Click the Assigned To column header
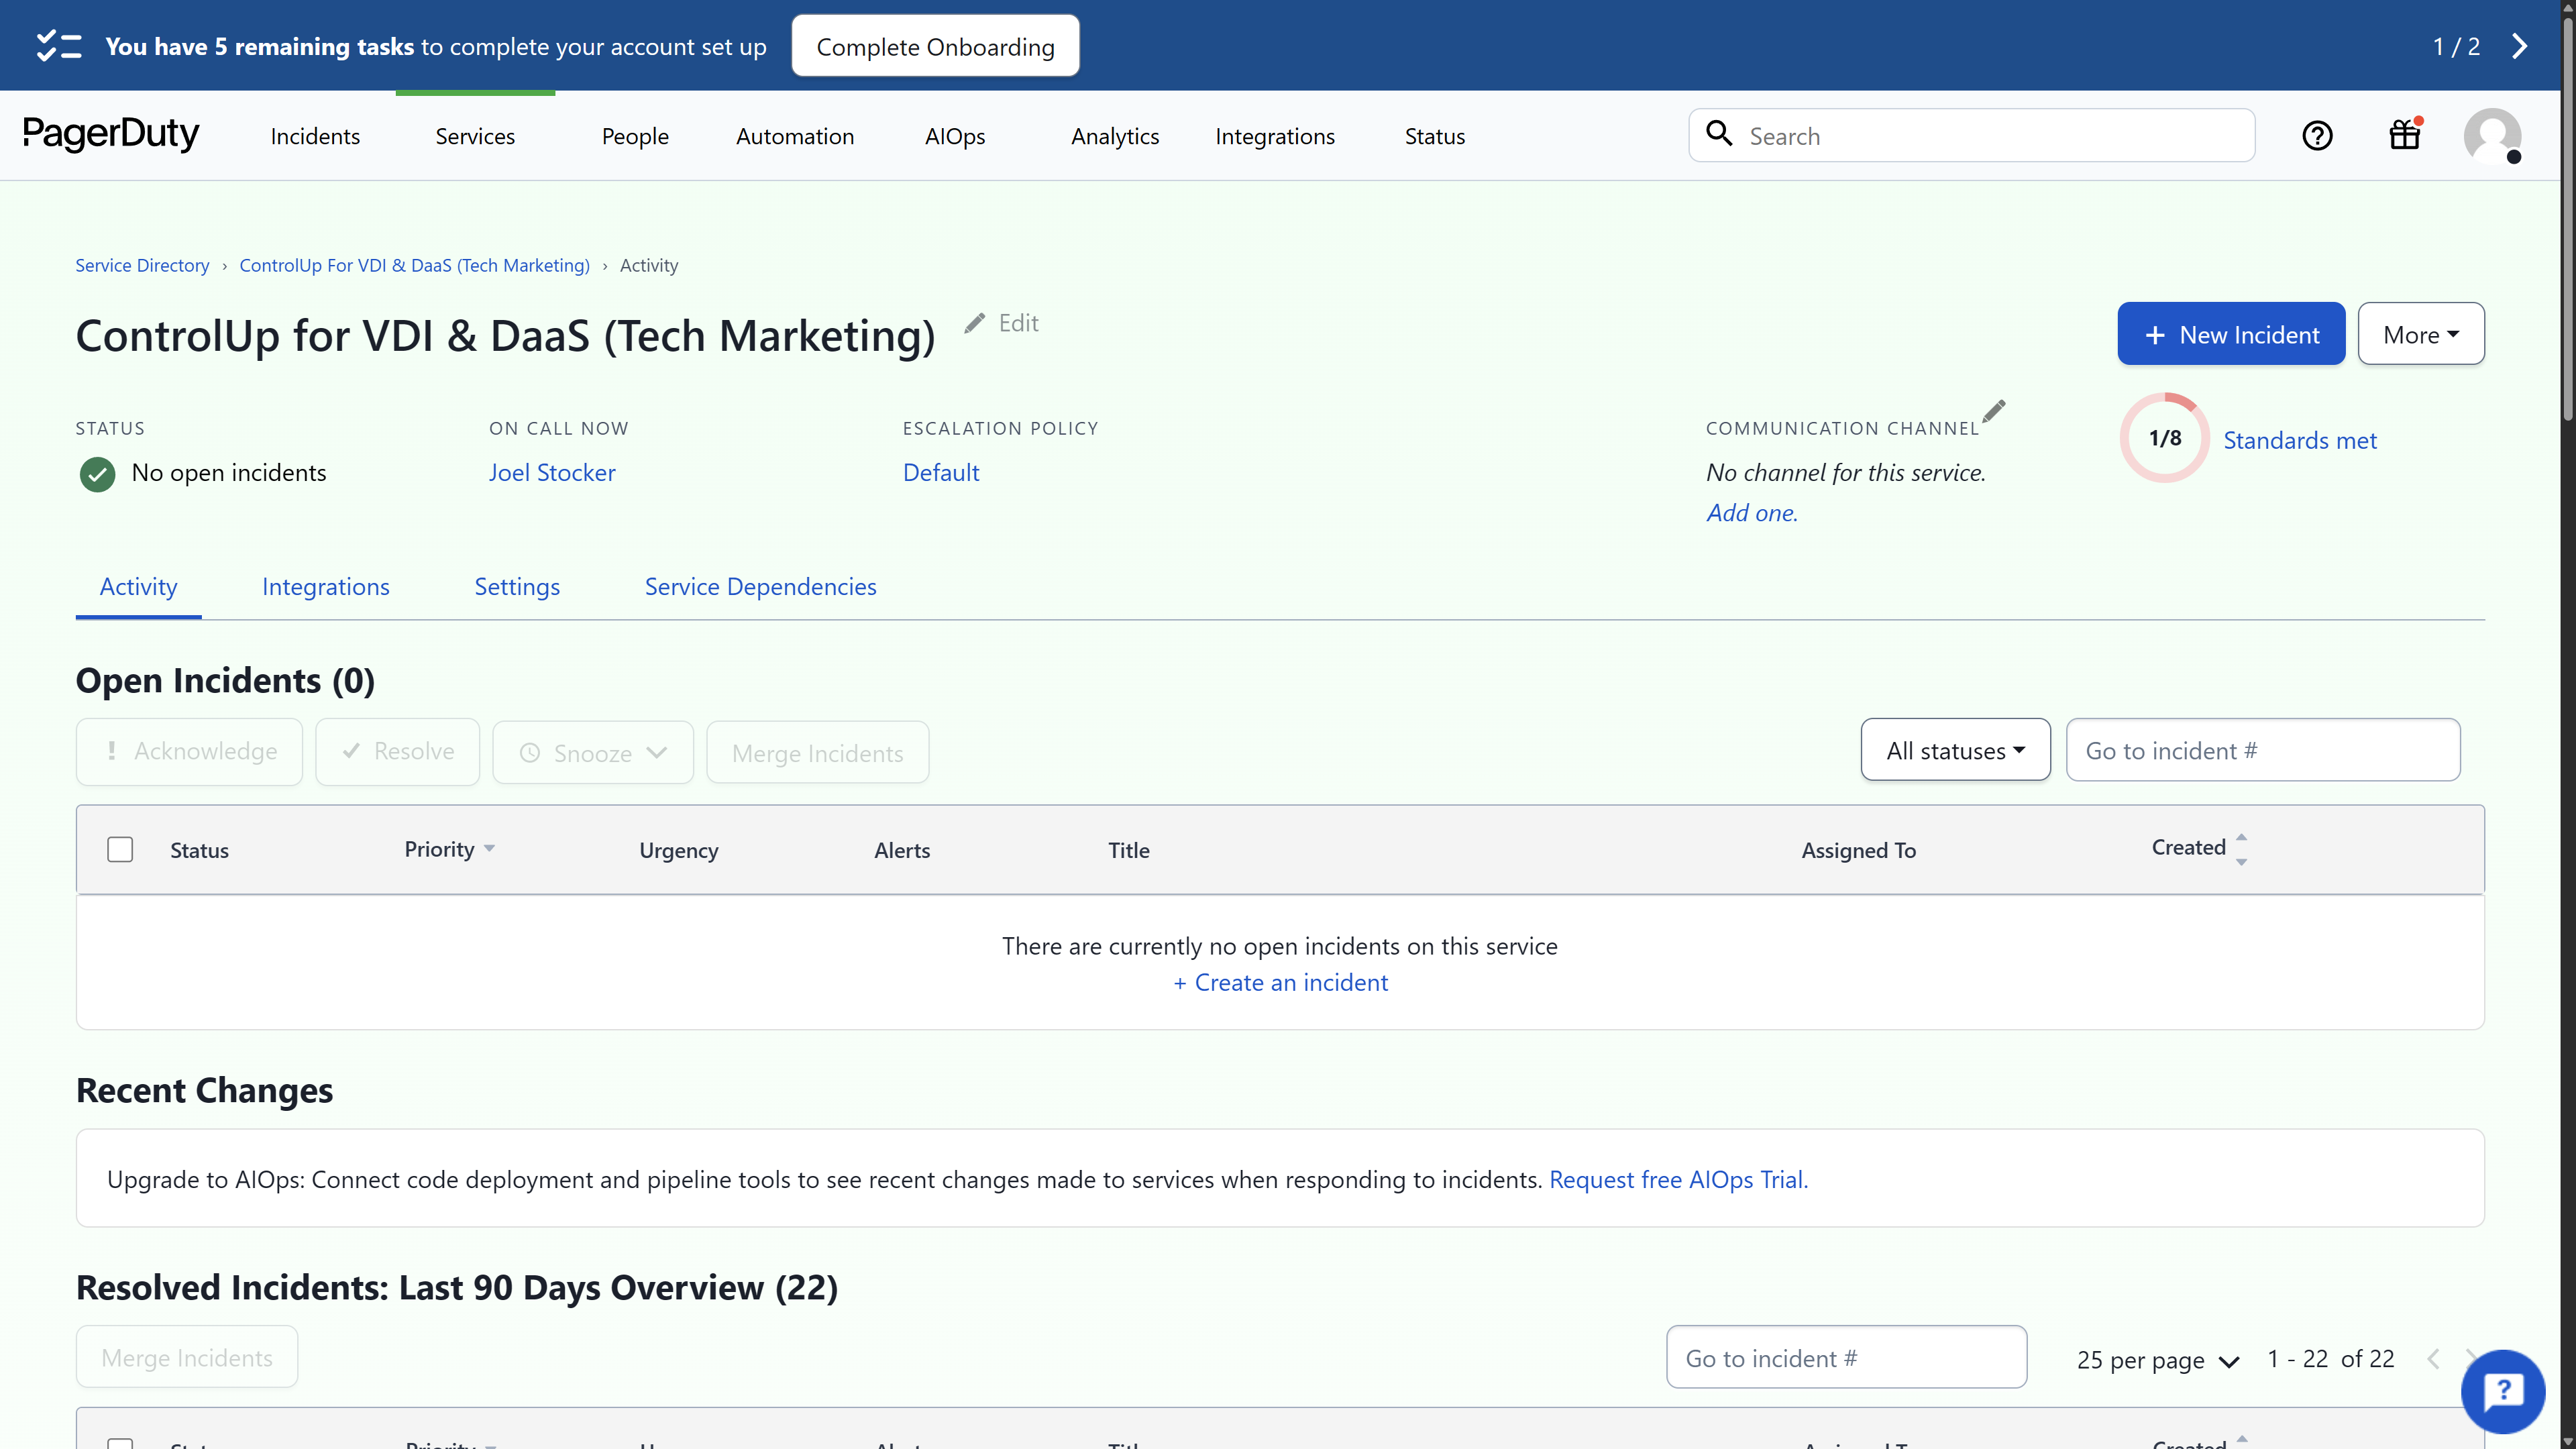This screenshot has height=1449, width=2576. (x=1858, y=850)
